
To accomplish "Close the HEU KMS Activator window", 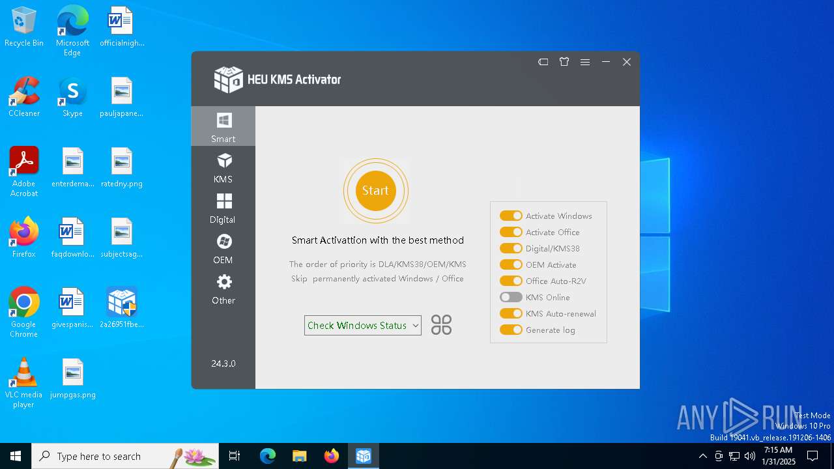I will pos(627,62).
